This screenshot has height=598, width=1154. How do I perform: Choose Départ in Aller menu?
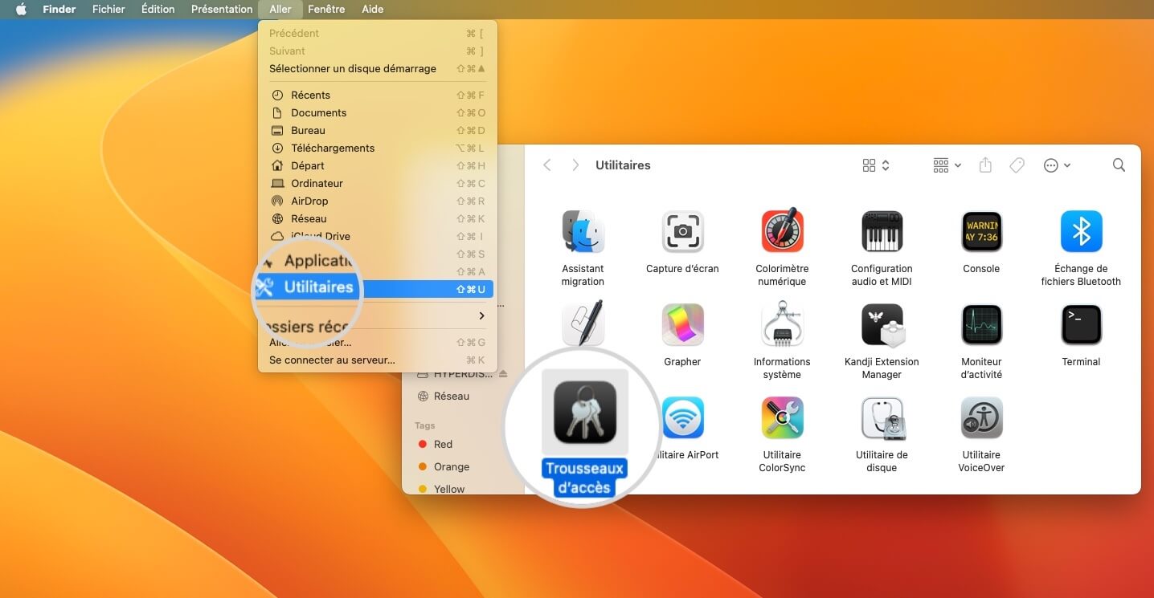(378, 165)
